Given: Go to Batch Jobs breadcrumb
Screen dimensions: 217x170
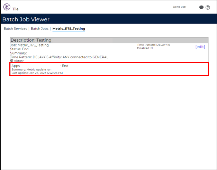Looking at the screenshot, I should pyautogui.click(x=39, y=28).
